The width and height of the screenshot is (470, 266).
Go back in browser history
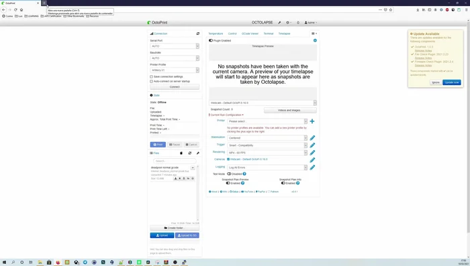pyautogui.click(x=3, y=9)
